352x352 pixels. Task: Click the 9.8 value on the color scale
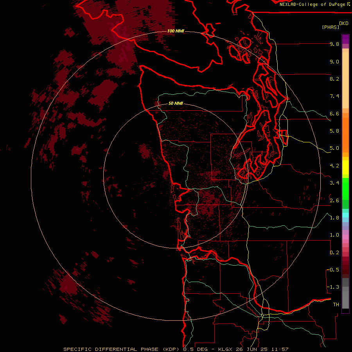click(x=334, y=44)
